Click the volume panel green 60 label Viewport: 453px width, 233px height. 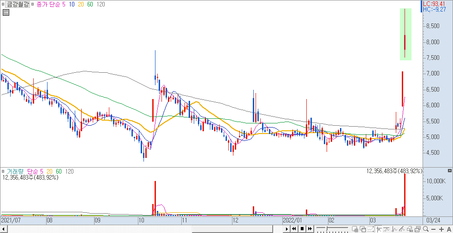click(x=59, y=171)
